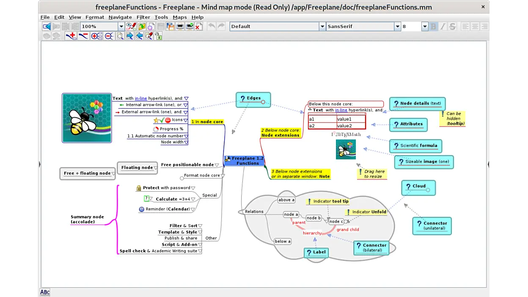Click in-line hyperlink in left Text node
Viewport: 528px width, 297px height.
click(x=141, y=98)
